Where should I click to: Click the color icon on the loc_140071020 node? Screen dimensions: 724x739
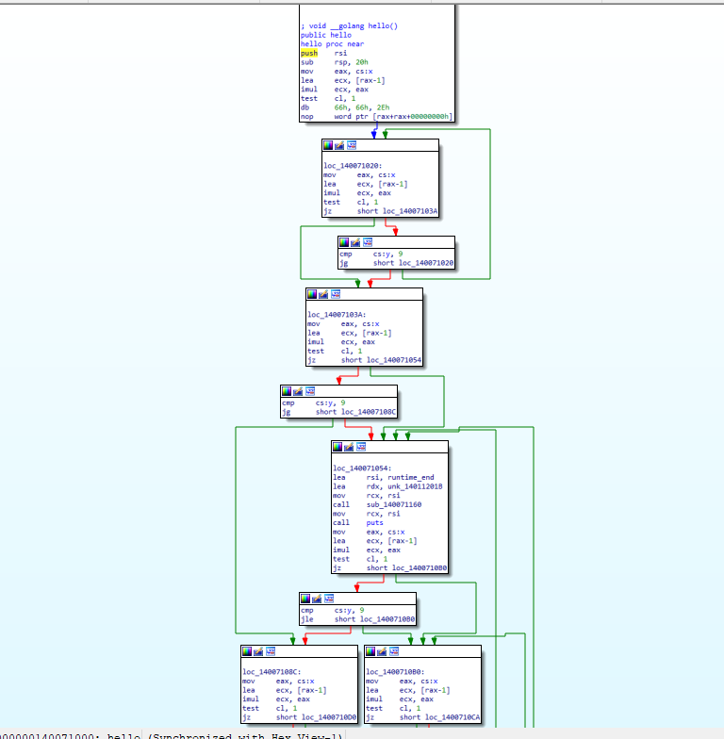coord(328,145)
